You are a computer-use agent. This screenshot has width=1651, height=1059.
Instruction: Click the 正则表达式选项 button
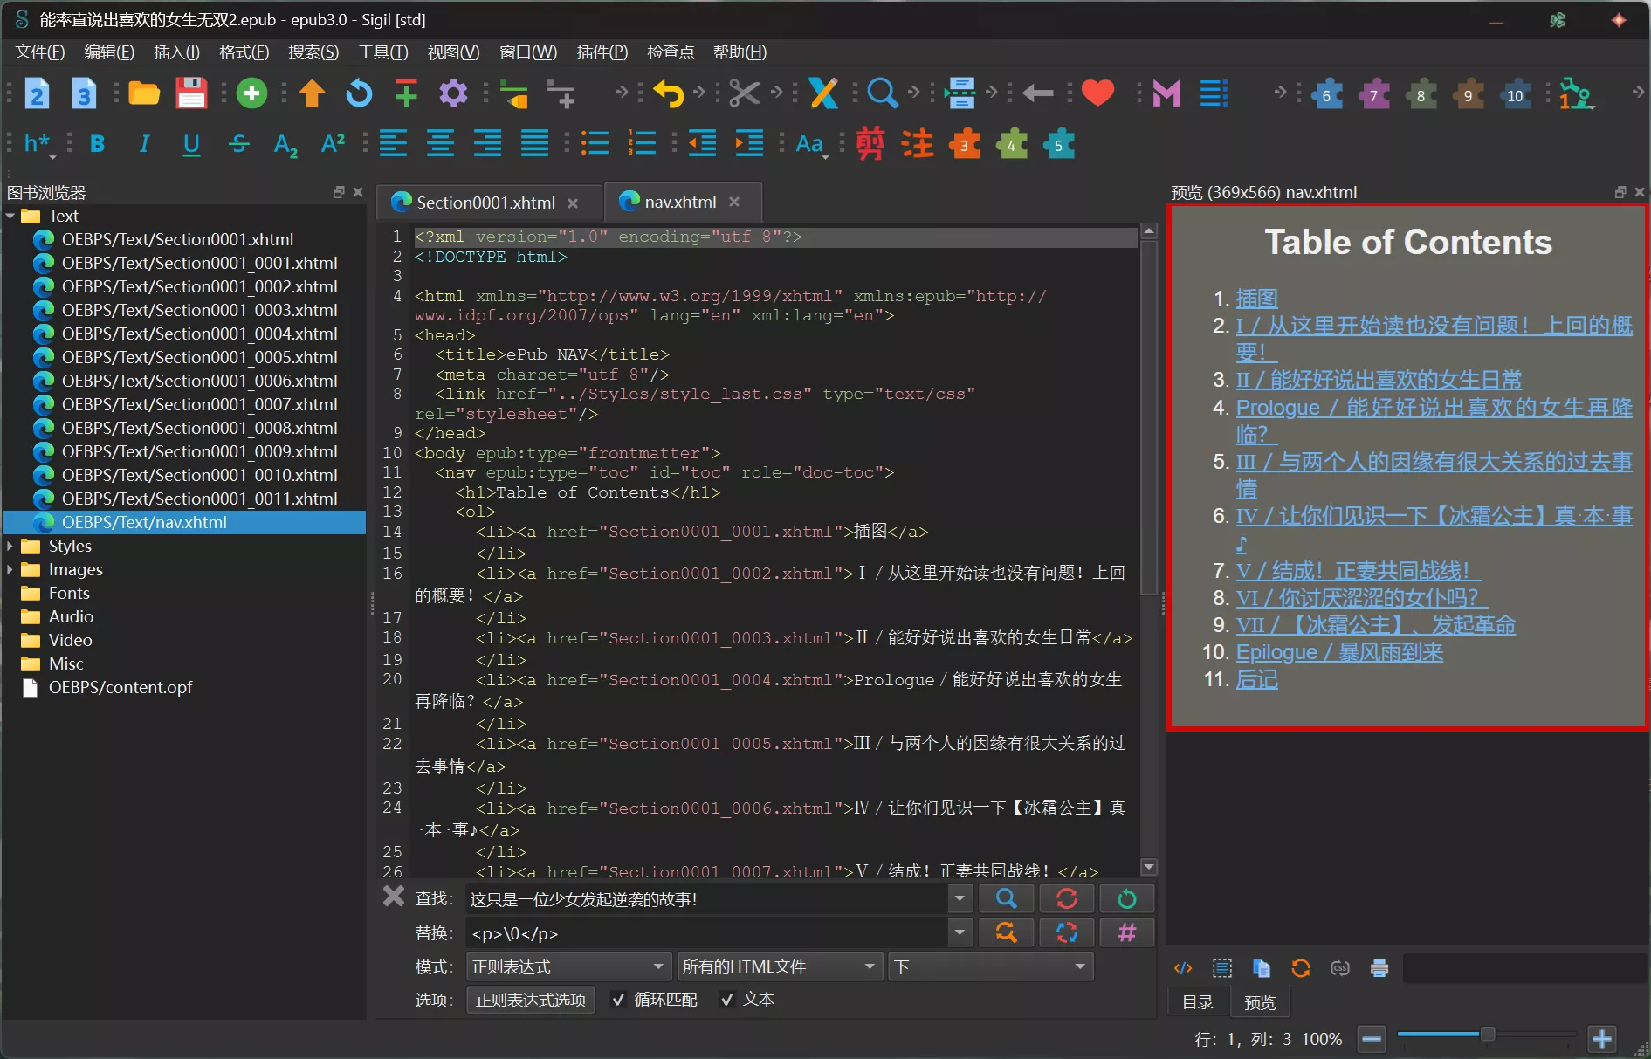(531, 1001)
